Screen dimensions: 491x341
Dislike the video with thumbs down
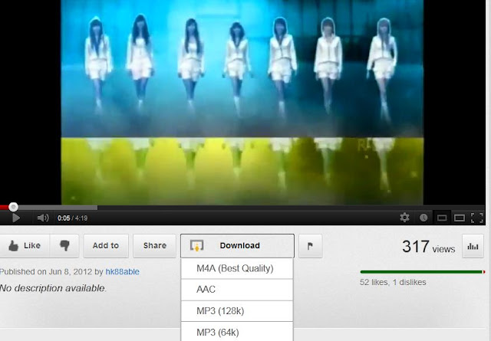pos(64,245)
